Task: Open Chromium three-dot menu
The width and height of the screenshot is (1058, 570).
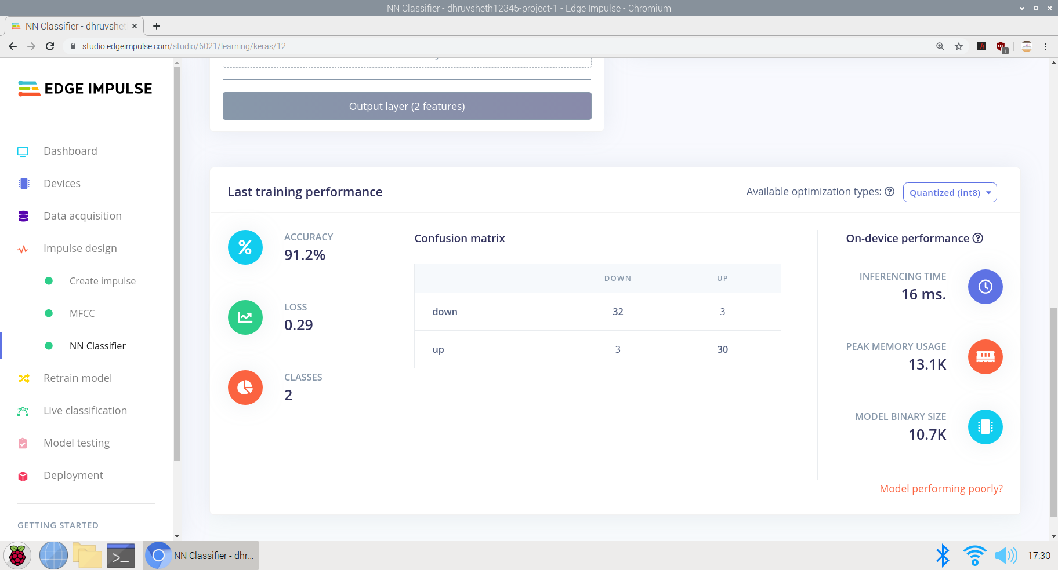Action: (x=1046, y=46)
